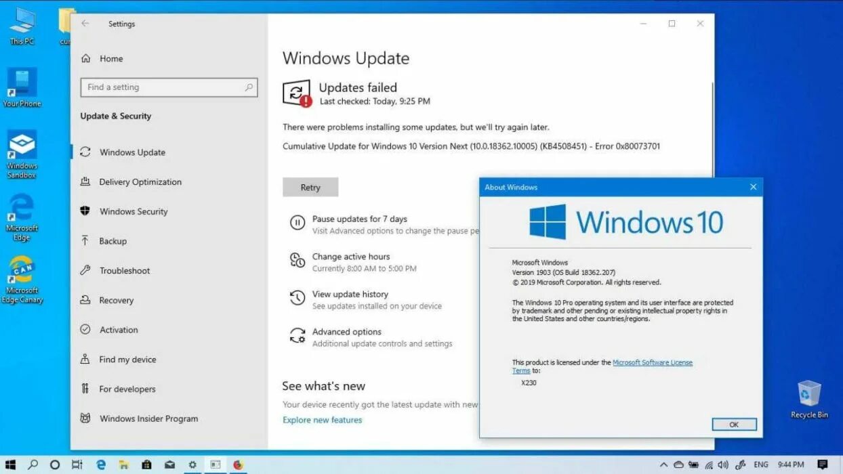Viewport: 843px width, 474px height.
Task: Click error text KB4508451 update line
Action: [471, 146]
